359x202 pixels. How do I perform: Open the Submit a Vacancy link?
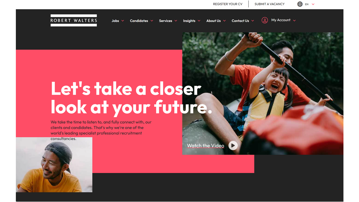pyautogui.click(x=270, y=4)
